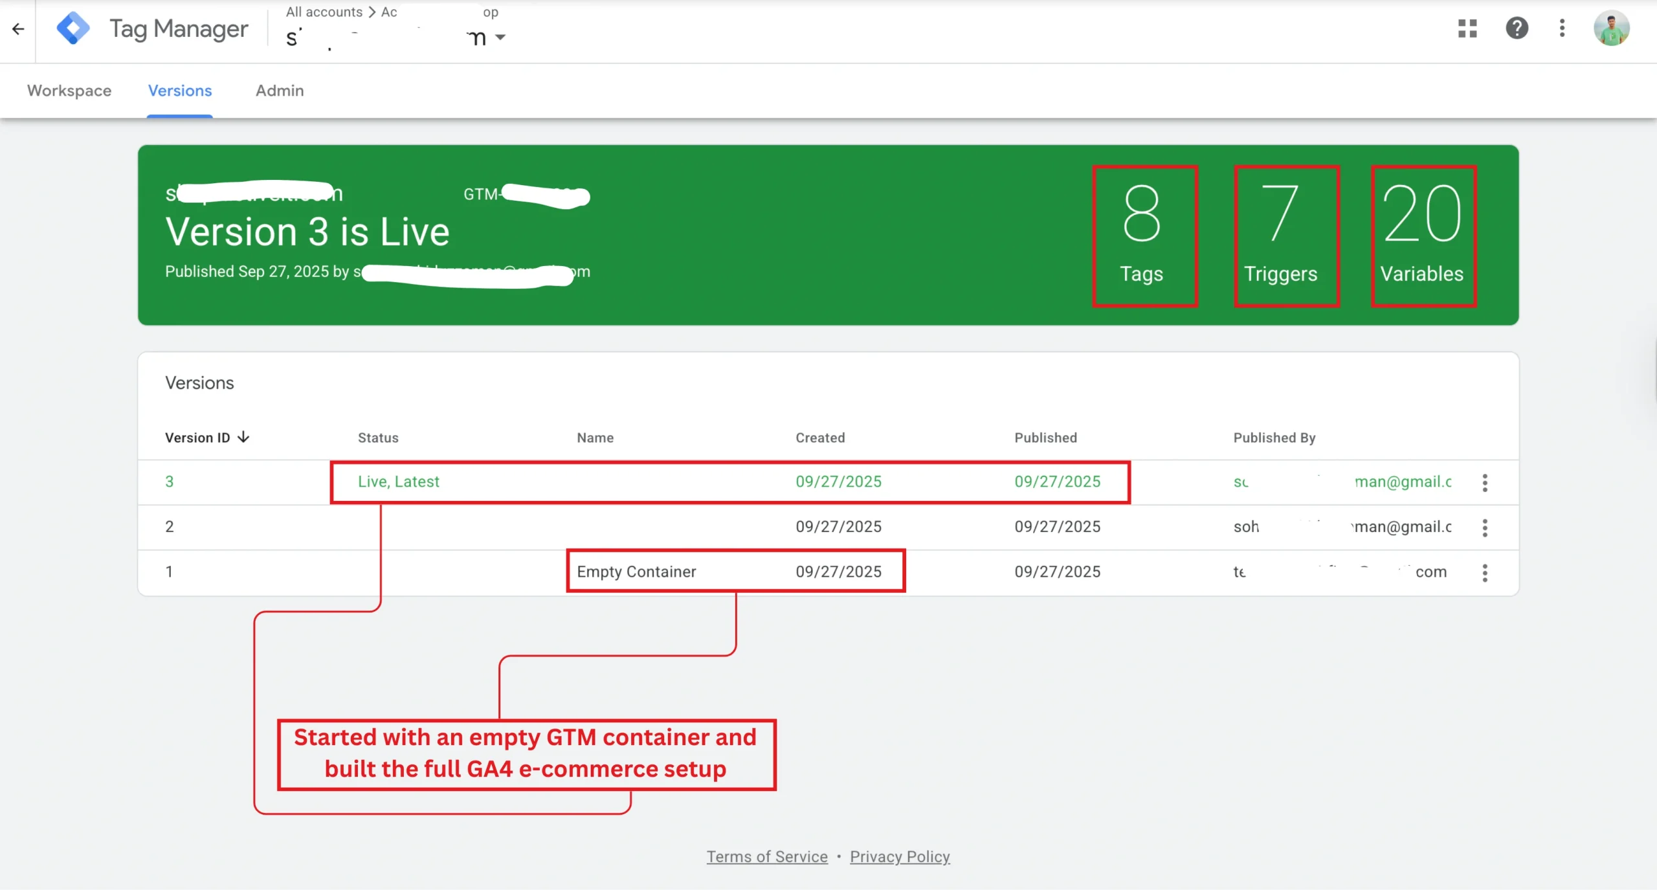Image resolution: width=1657 pixels, height=890 pixels.
Task: Click the Tag Manager logo icon
Action: 73,28
